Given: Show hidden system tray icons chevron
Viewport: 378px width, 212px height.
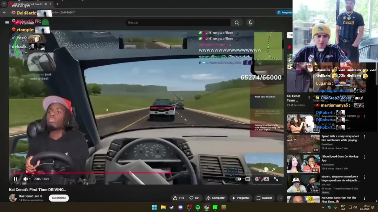Looking at the screenshot, I should pyautogui.click(x=323, y=207).
